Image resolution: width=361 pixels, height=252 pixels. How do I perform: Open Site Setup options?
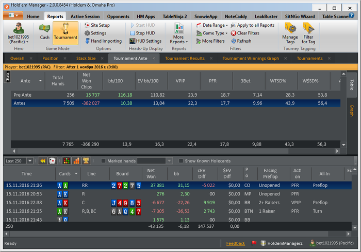click(97, 25)
